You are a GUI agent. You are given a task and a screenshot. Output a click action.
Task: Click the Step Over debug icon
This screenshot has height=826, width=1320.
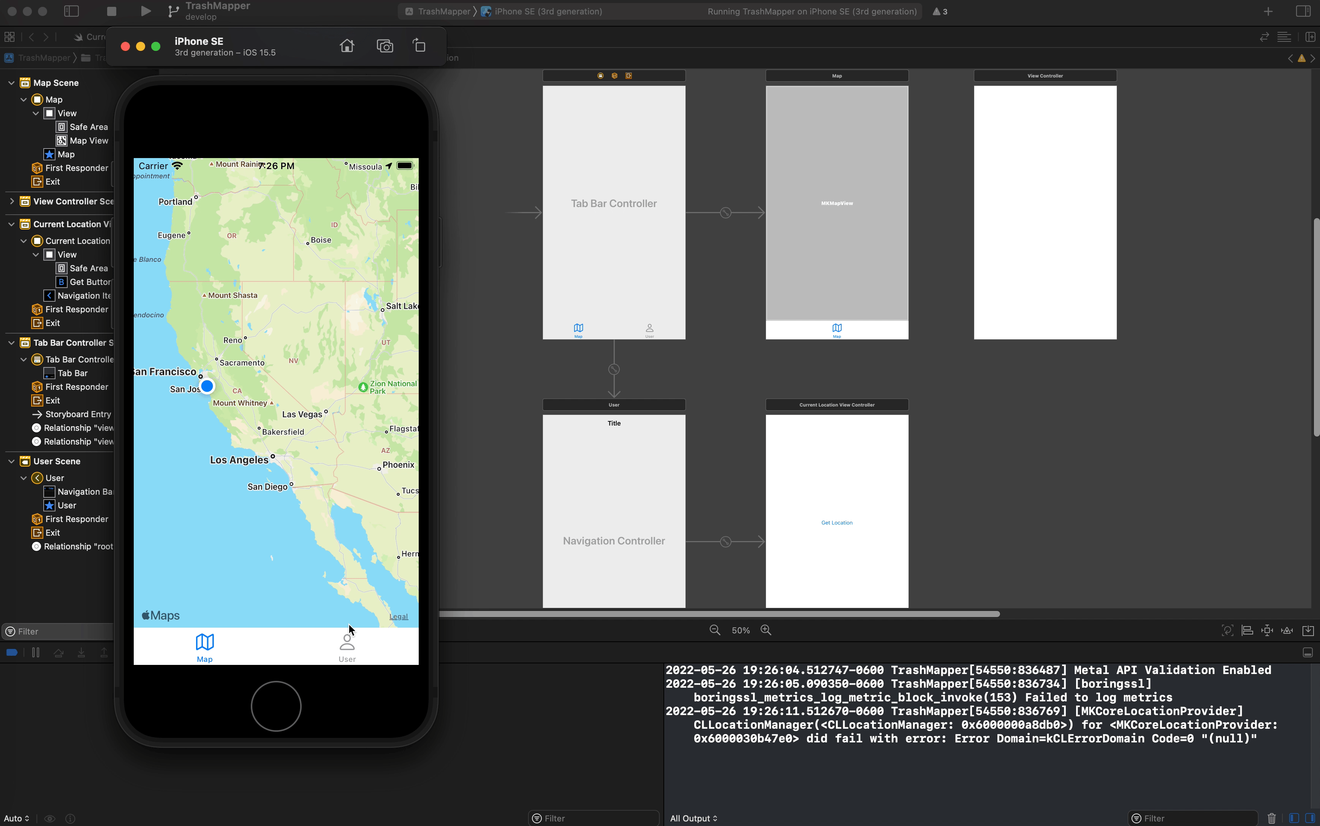click(59, 652)
